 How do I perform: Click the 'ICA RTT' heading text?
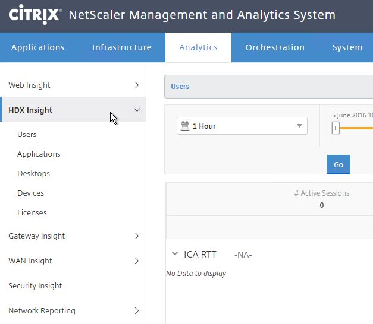point(200,255)
